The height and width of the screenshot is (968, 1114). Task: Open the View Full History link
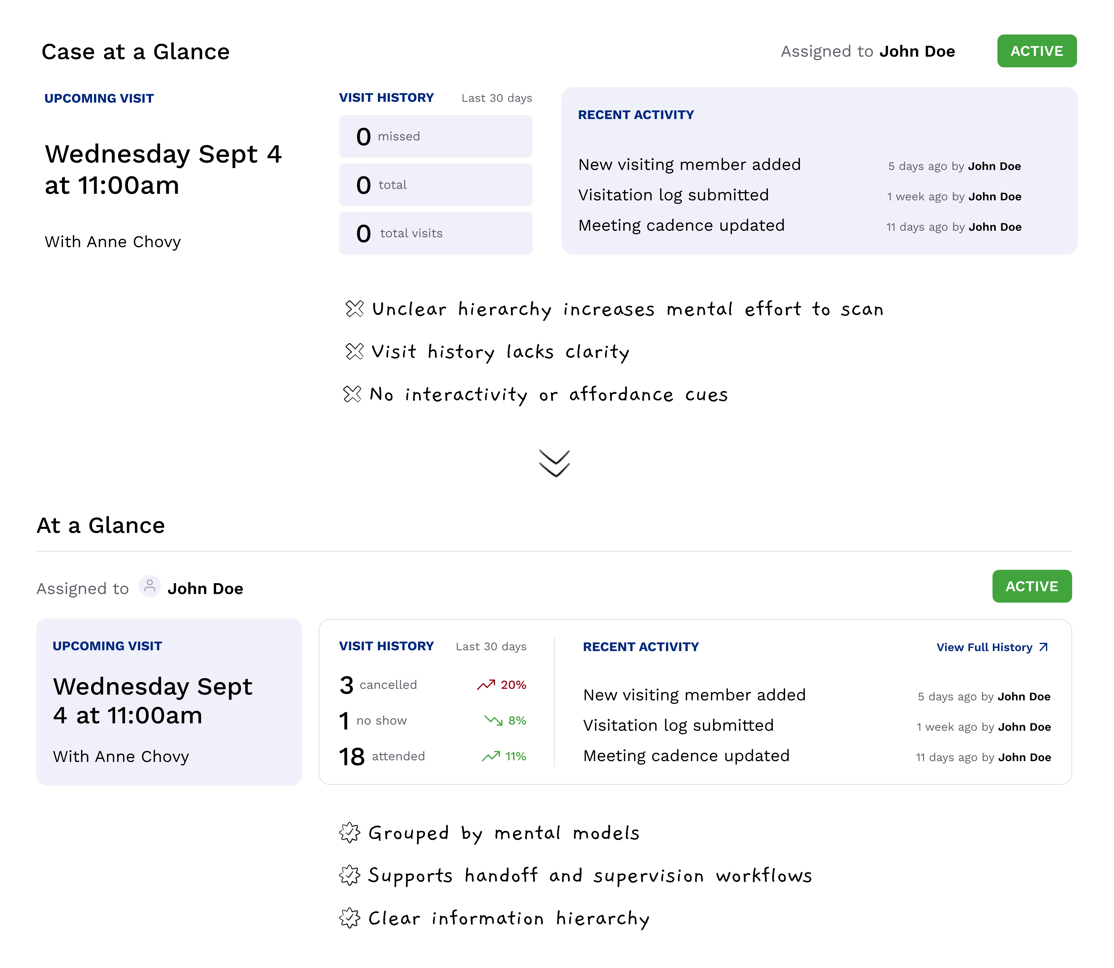tap(992, 647)
